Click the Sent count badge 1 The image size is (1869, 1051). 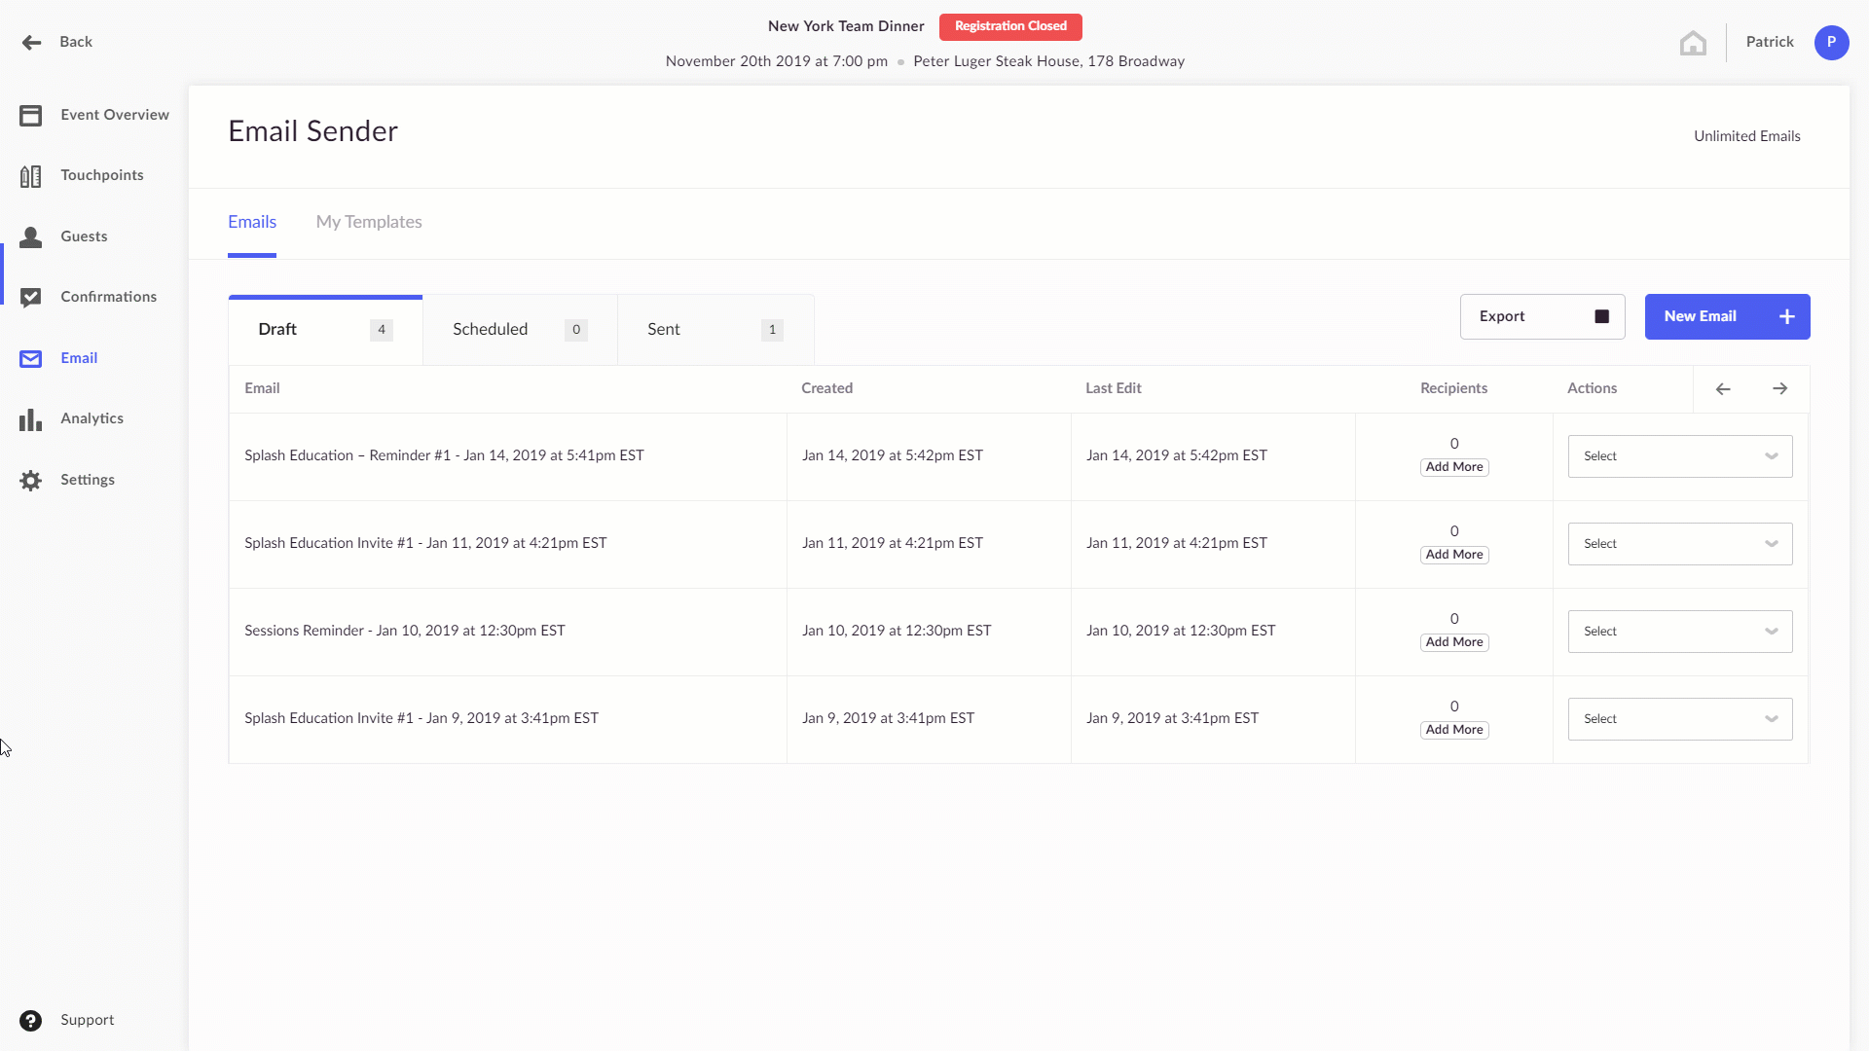[772, 330]
